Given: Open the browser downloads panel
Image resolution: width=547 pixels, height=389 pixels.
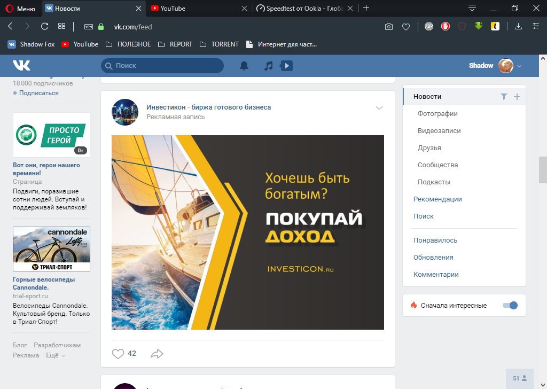Looking at the screenshot, I should pyautogui.click(x=518, y=26).
